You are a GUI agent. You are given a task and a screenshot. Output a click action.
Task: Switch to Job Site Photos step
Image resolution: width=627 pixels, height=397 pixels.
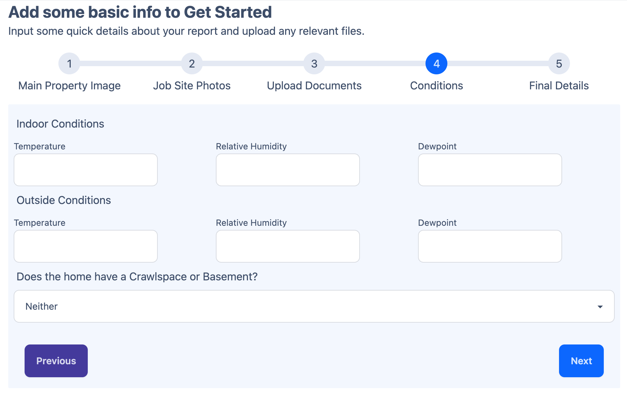pyautogui.click(x=192, y=86)
